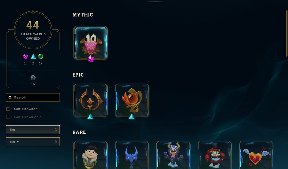Open the horned red Epic ward

[x=90, y=100]
